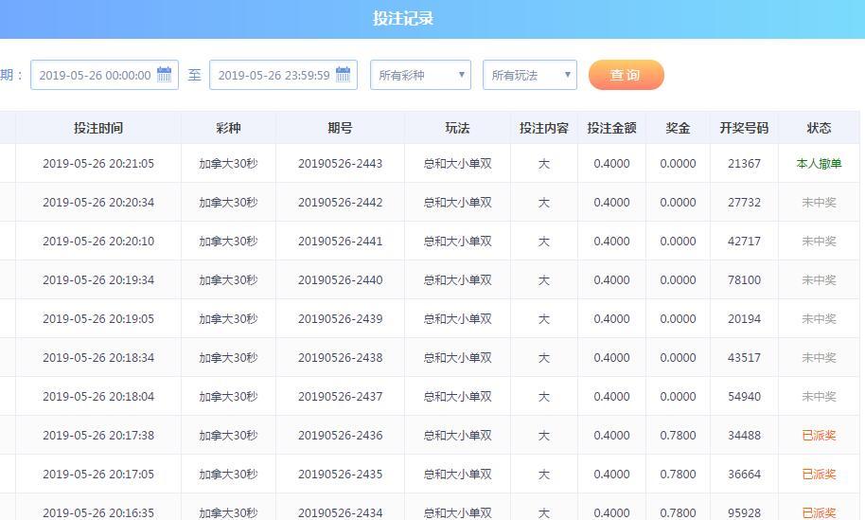Click bet time 2019-05-26 20:20:10

click(98, 242)
